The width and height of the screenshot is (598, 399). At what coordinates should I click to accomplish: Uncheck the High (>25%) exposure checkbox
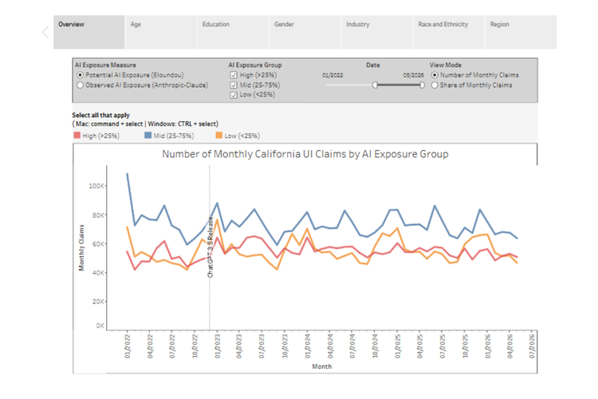click(234, 75)
